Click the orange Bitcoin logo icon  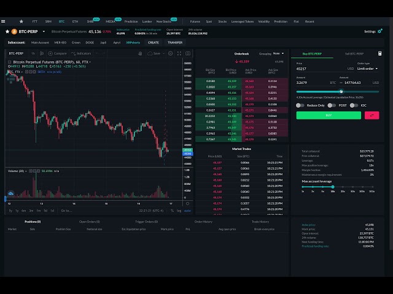click(x=14, y=31)
